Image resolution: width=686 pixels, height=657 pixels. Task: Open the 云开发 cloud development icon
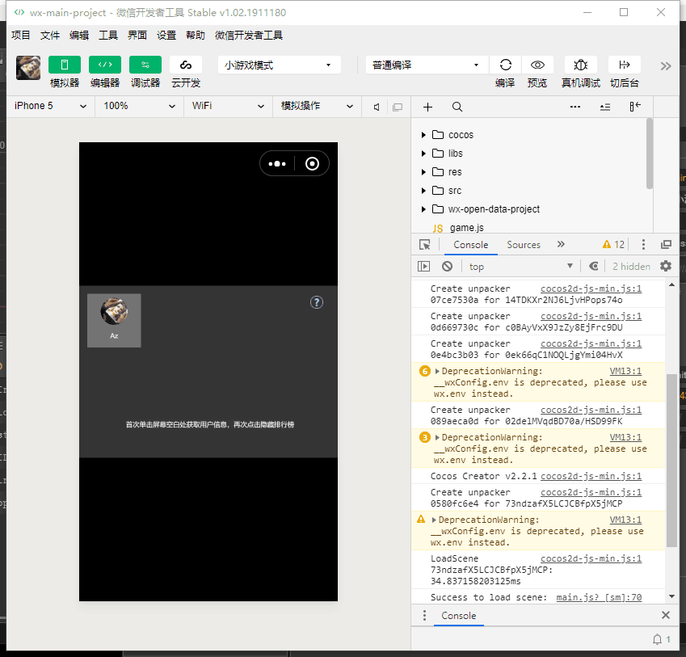coord(186,65)
